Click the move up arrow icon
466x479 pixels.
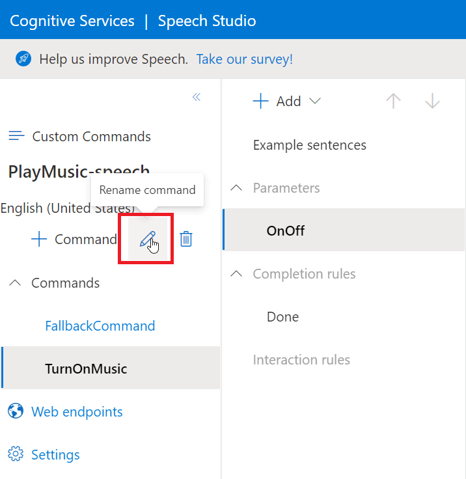[x=393, y=101]
